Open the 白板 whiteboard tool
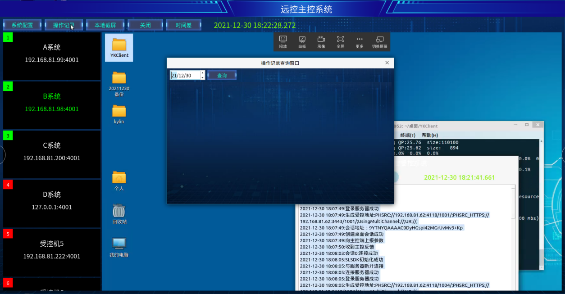This screenshot has height=294, width=565. [x=302, y=41]
